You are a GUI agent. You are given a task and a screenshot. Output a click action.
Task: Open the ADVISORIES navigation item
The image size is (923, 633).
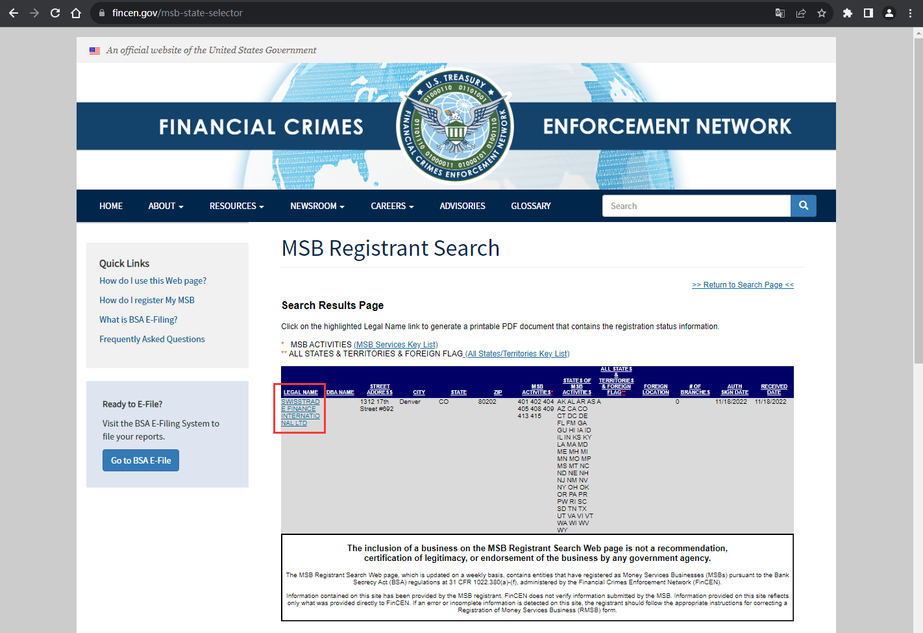point(463,206)
